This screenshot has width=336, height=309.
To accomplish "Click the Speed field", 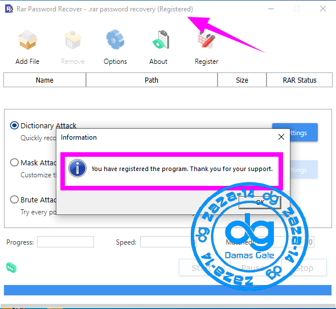I will point(168,242).
